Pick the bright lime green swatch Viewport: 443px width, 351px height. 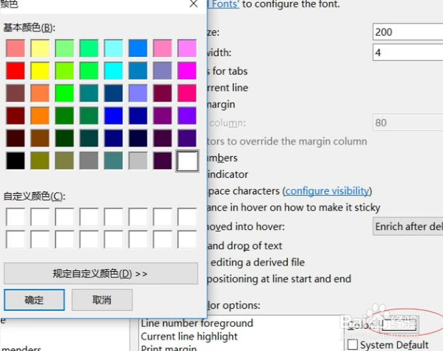pyautogui.click(x=65, y=93)
